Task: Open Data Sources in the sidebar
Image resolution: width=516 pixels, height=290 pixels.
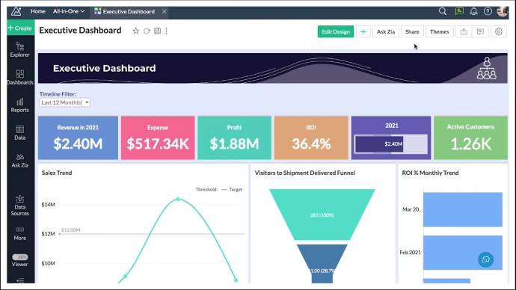Action: click(19, 206)
